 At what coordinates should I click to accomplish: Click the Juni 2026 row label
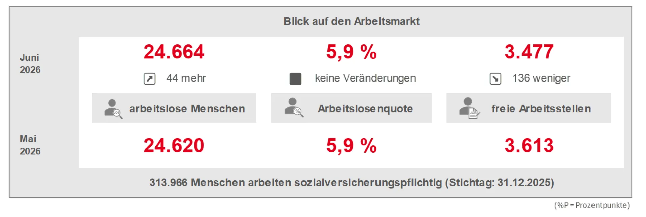(30, 64)
